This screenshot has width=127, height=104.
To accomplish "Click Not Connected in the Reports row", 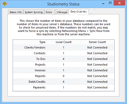I will tap(97, 76).
